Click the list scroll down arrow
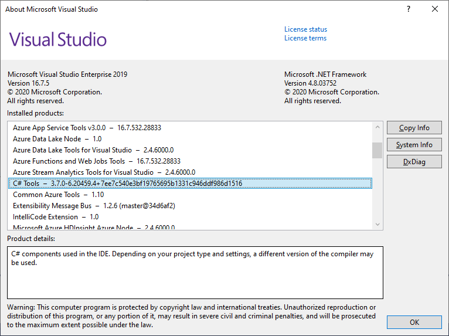The width and height of the screenshot is (449, 336). coord(377,224)
